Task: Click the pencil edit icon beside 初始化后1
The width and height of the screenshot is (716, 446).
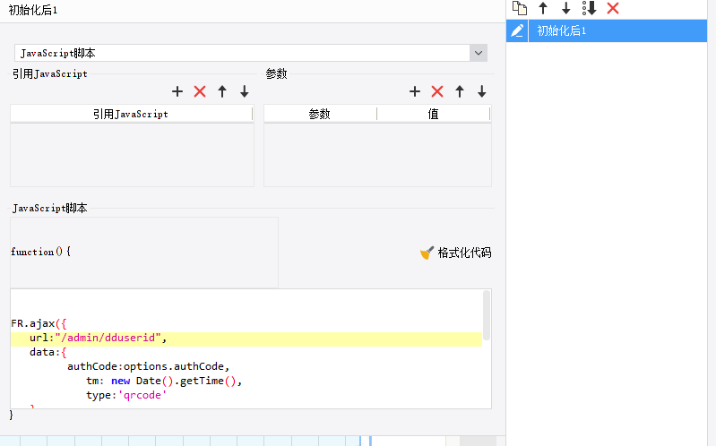Action: coord(517,30)
